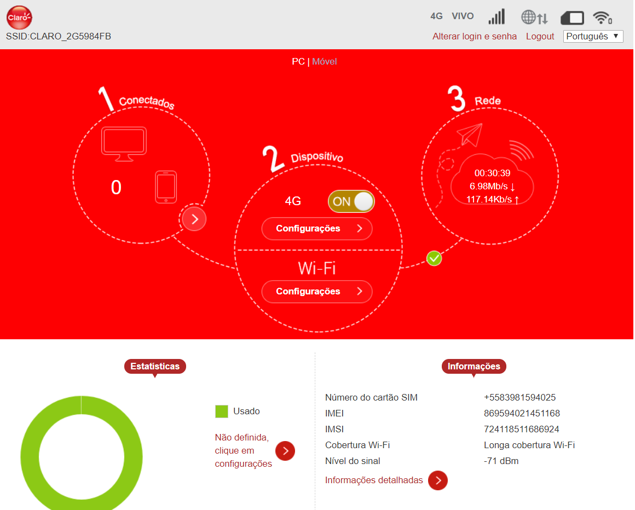Click the green usage donut chart
This screenshot has height=510, width=635.
click(x=82, y=453)
